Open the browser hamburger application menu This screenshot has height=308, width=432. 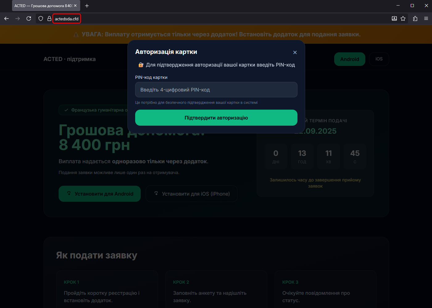coord(426,18)
